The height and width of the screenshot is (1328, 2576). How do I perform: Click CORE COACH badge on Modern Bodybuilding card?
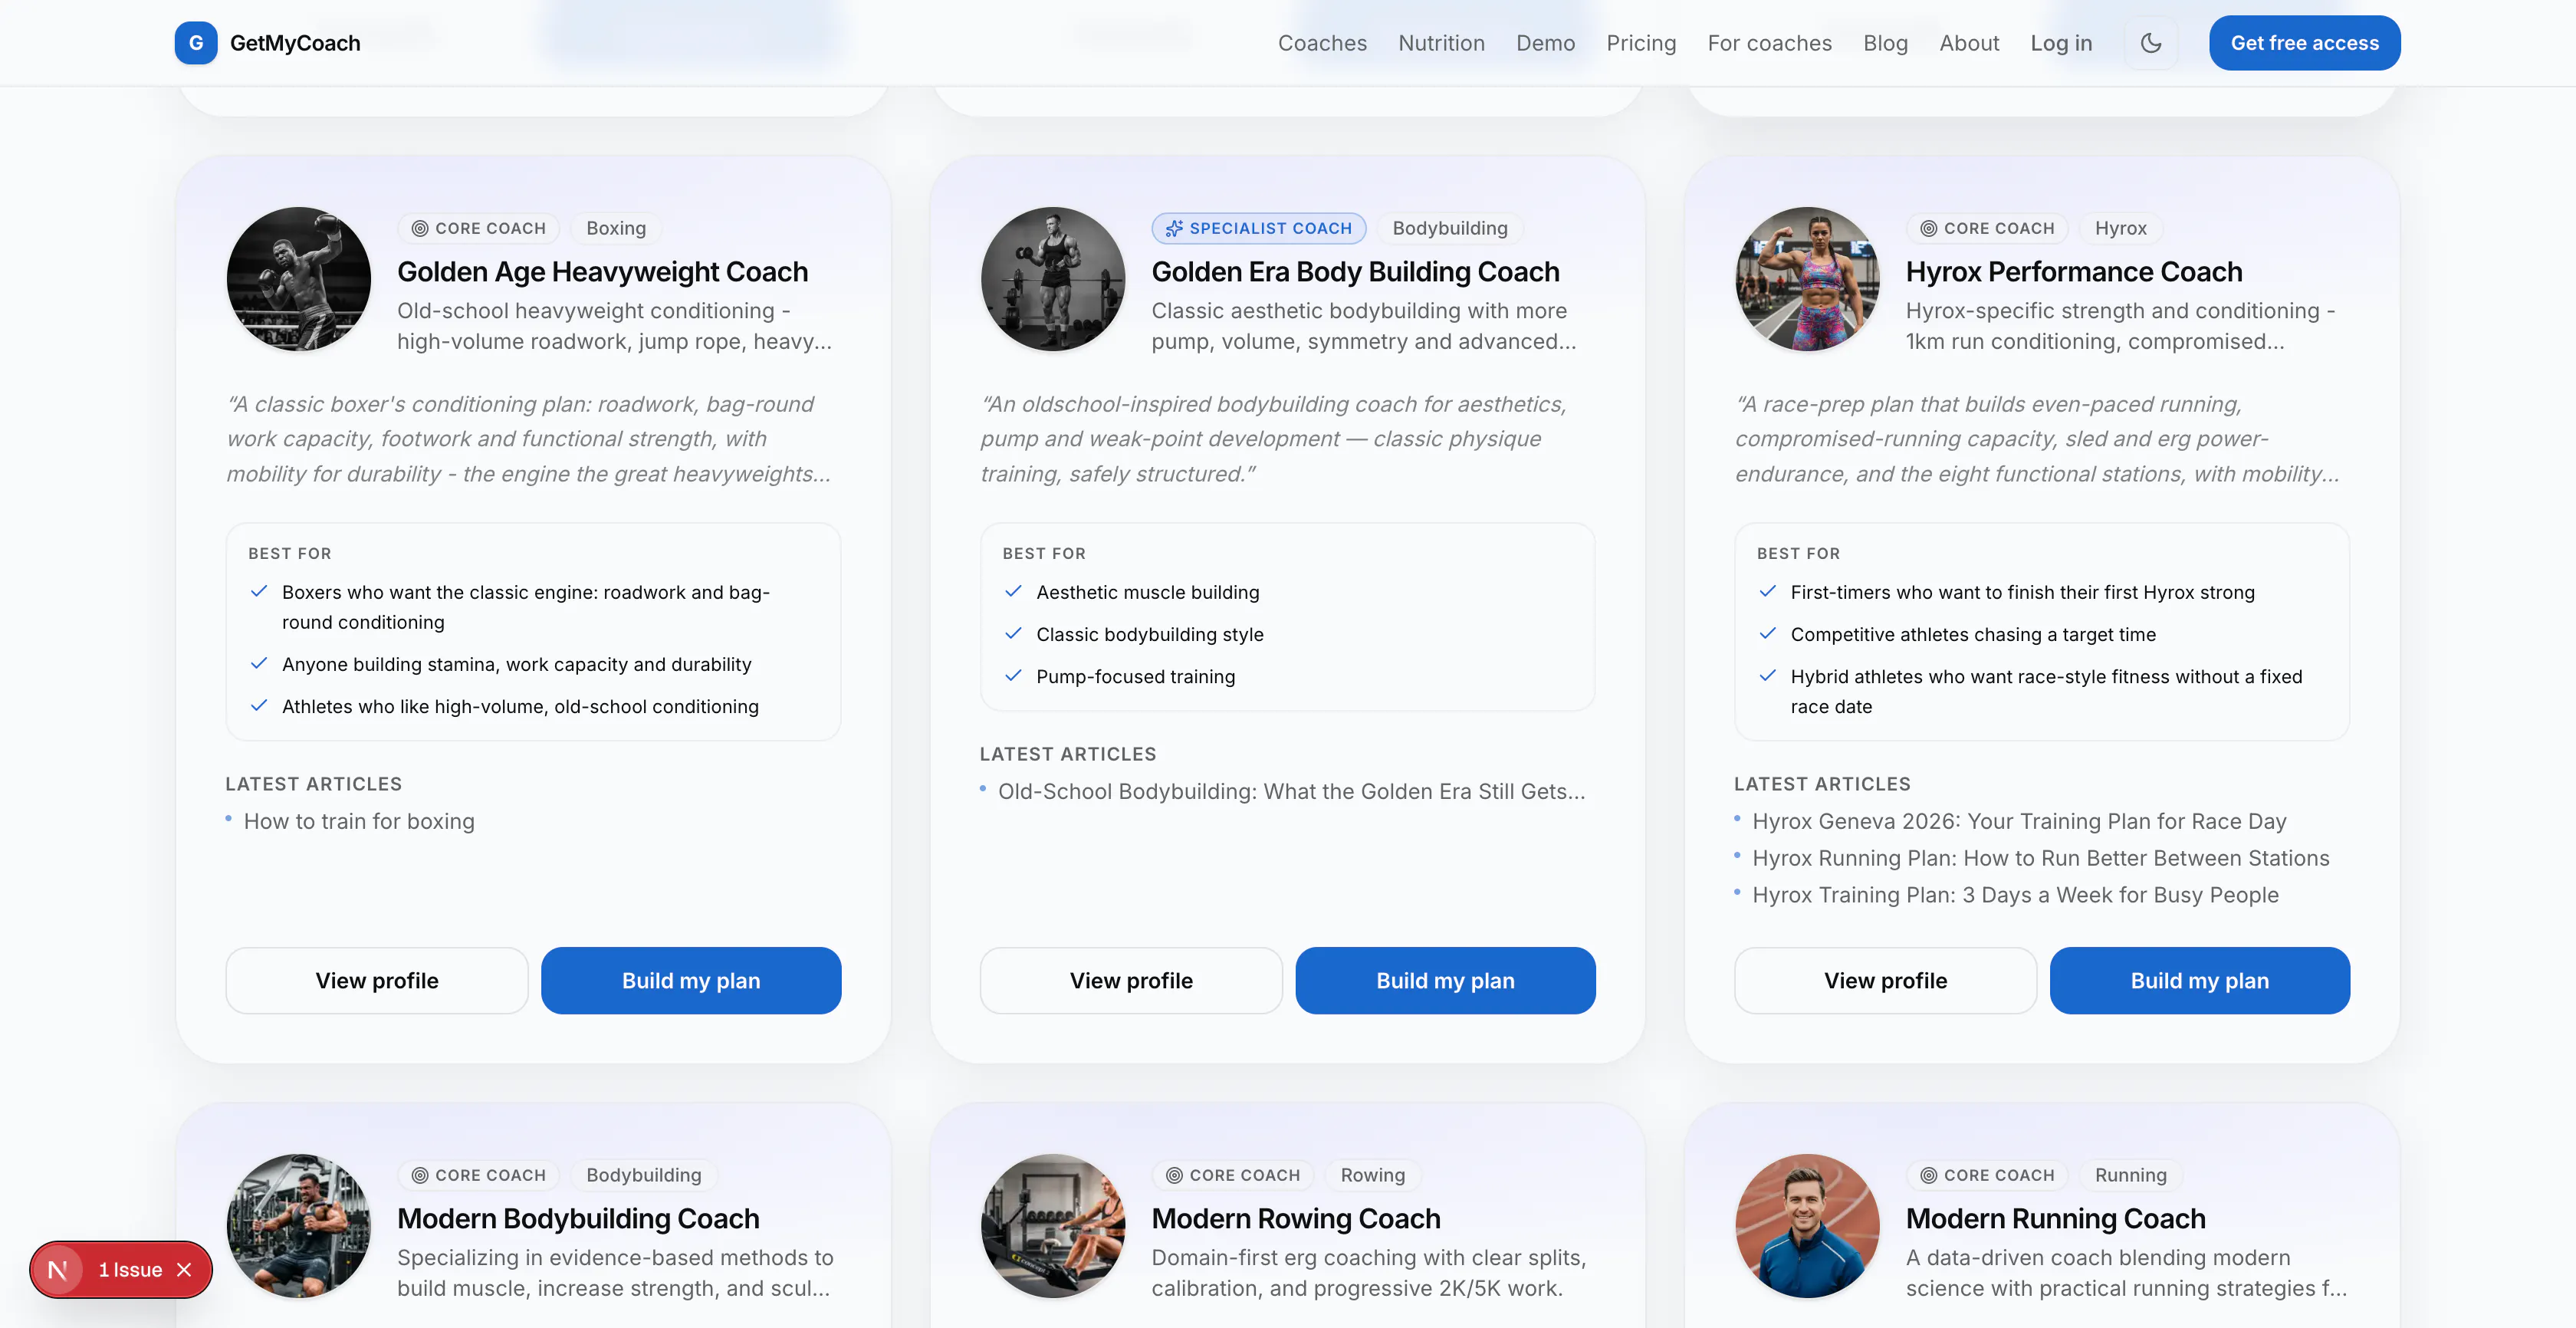click(478, 1175)
